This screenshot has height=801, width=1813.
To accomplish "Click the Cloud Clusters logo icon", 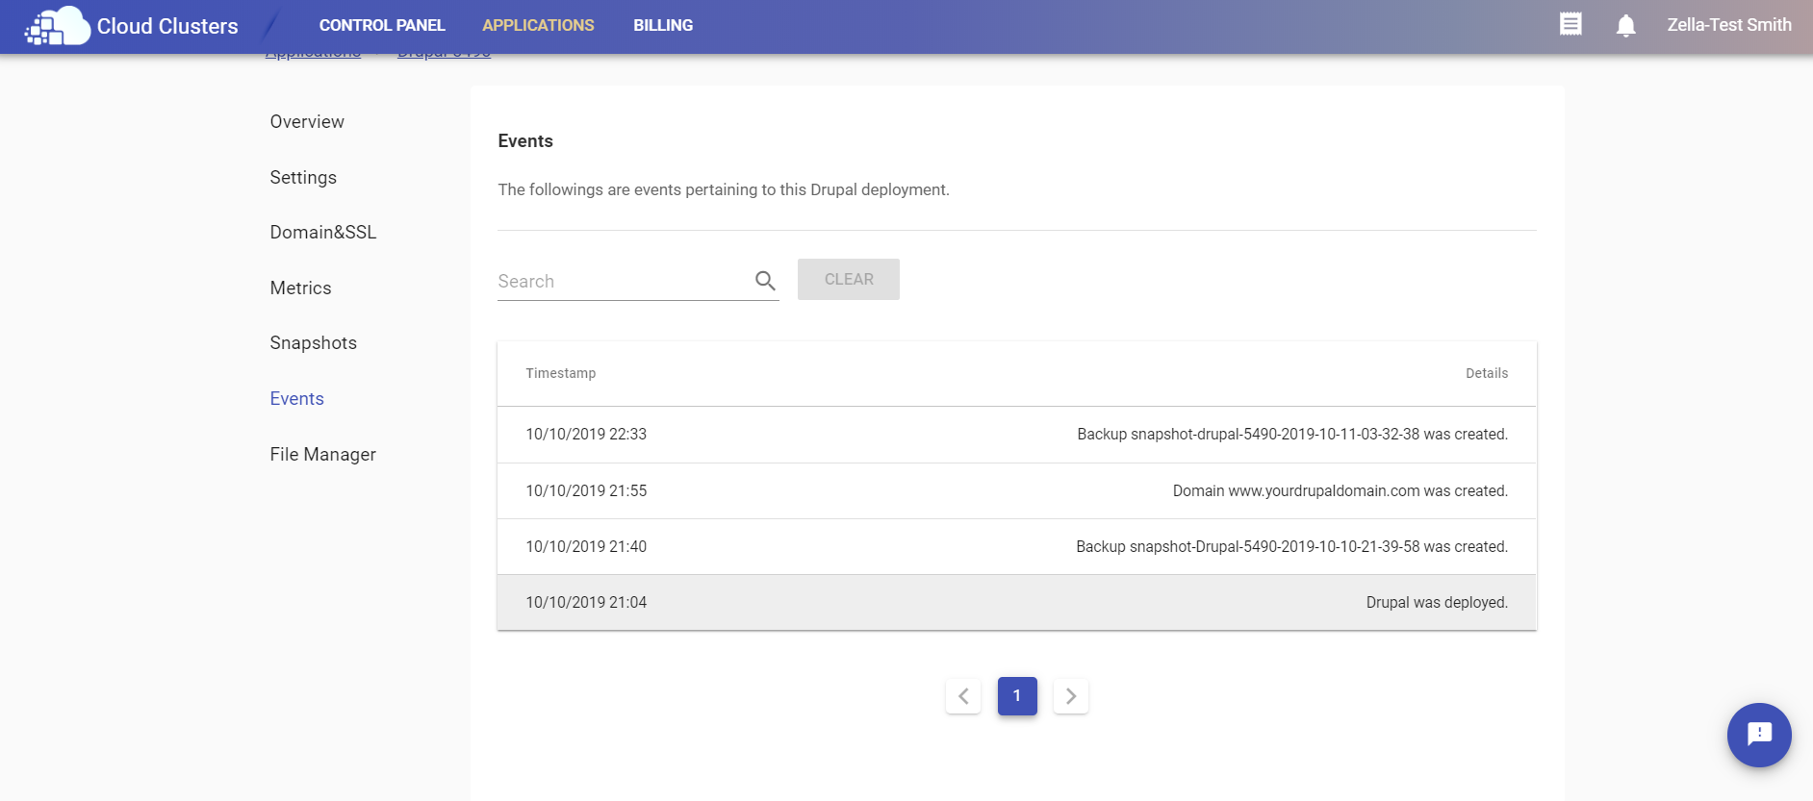I will point(57,26).
